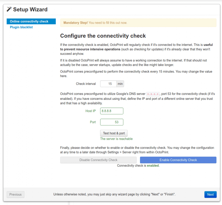Focus the Port number field
The image size is (222, 205).
[x=112, y=122]
